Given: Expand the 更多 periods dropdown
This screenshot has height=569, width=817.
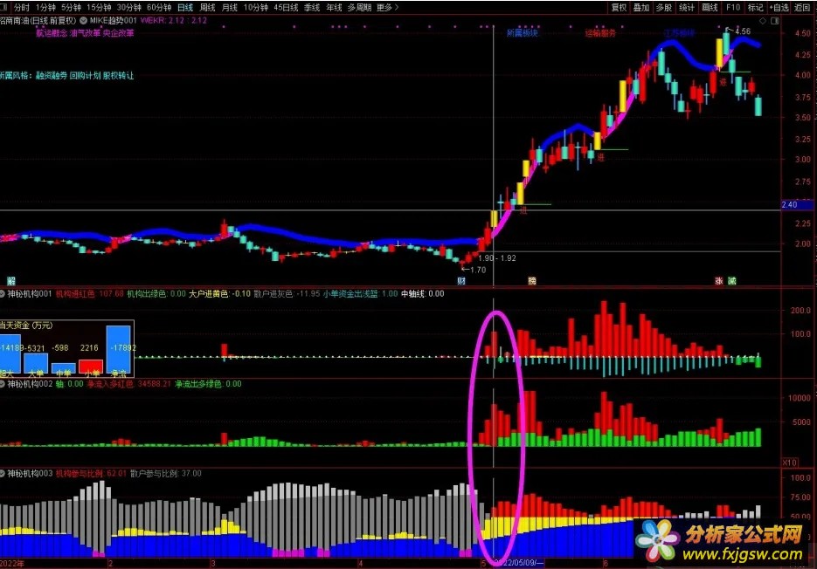Looking at the screenshot, I should click(388, 7).
